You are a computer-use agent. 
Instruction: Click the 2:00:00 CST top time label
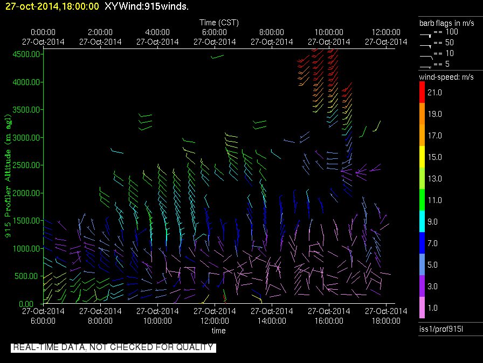[100, 32]
